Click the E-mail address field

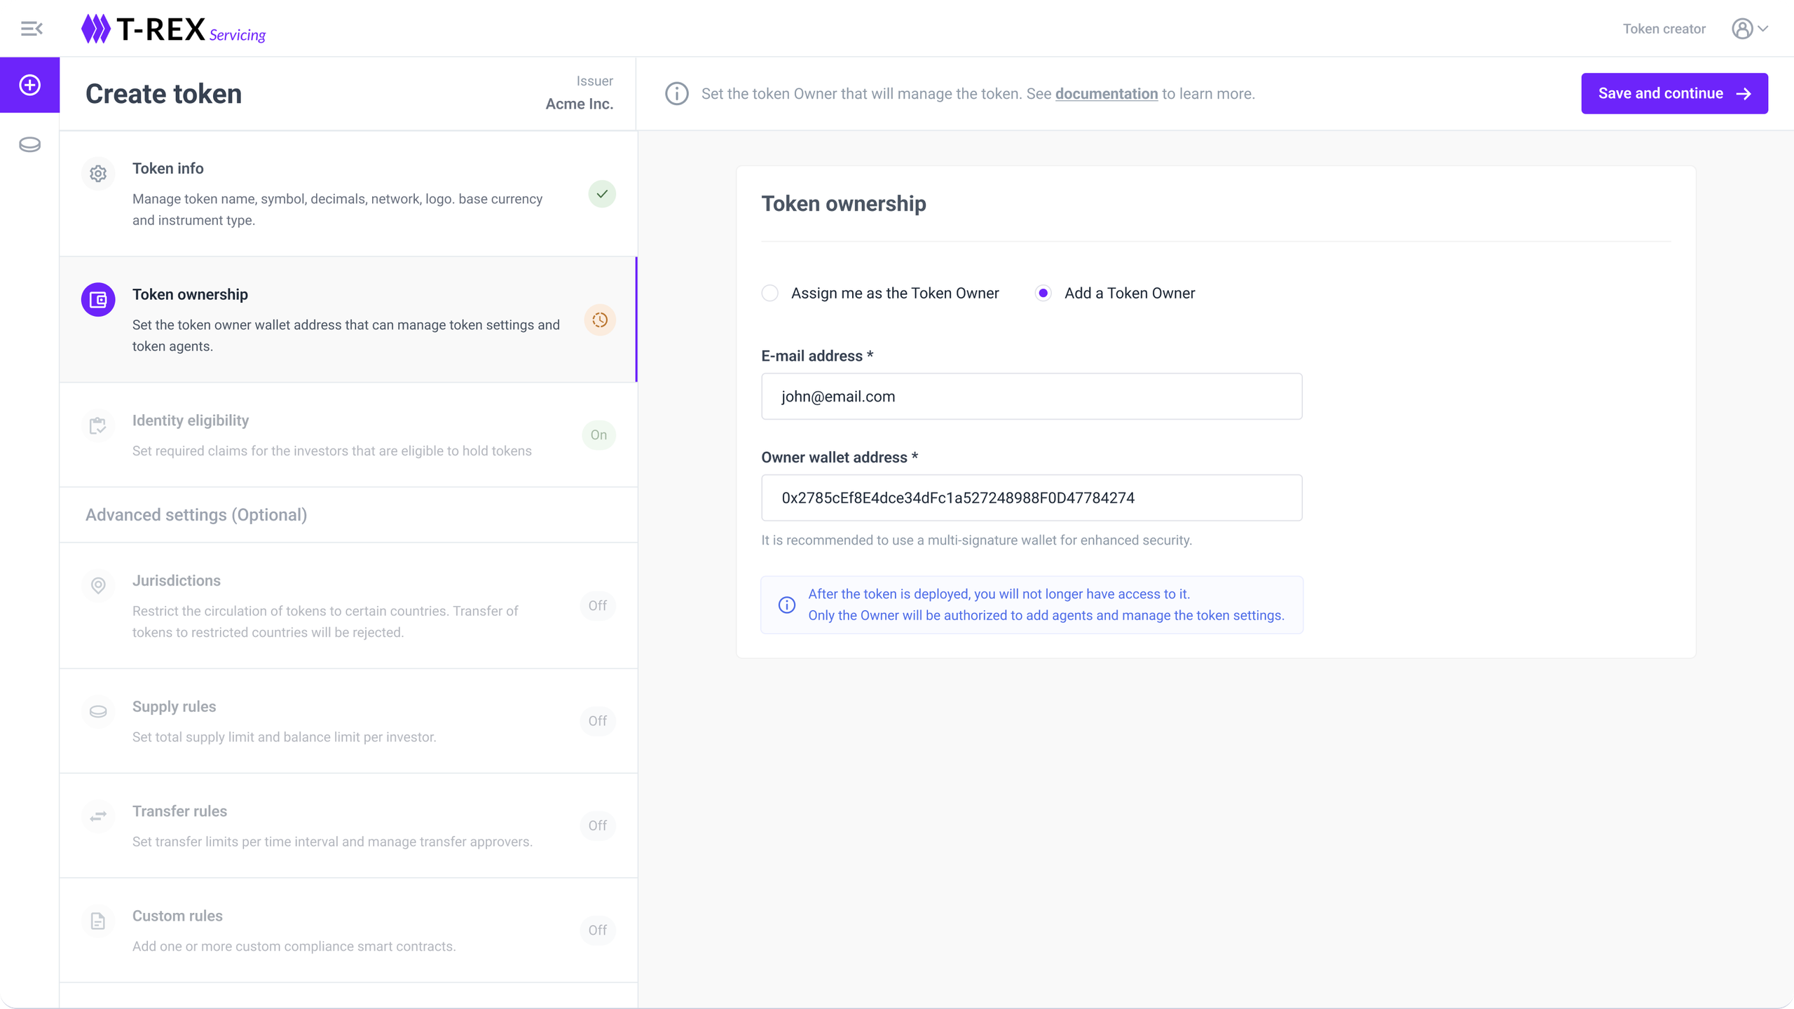click(x=1032, y=397)
